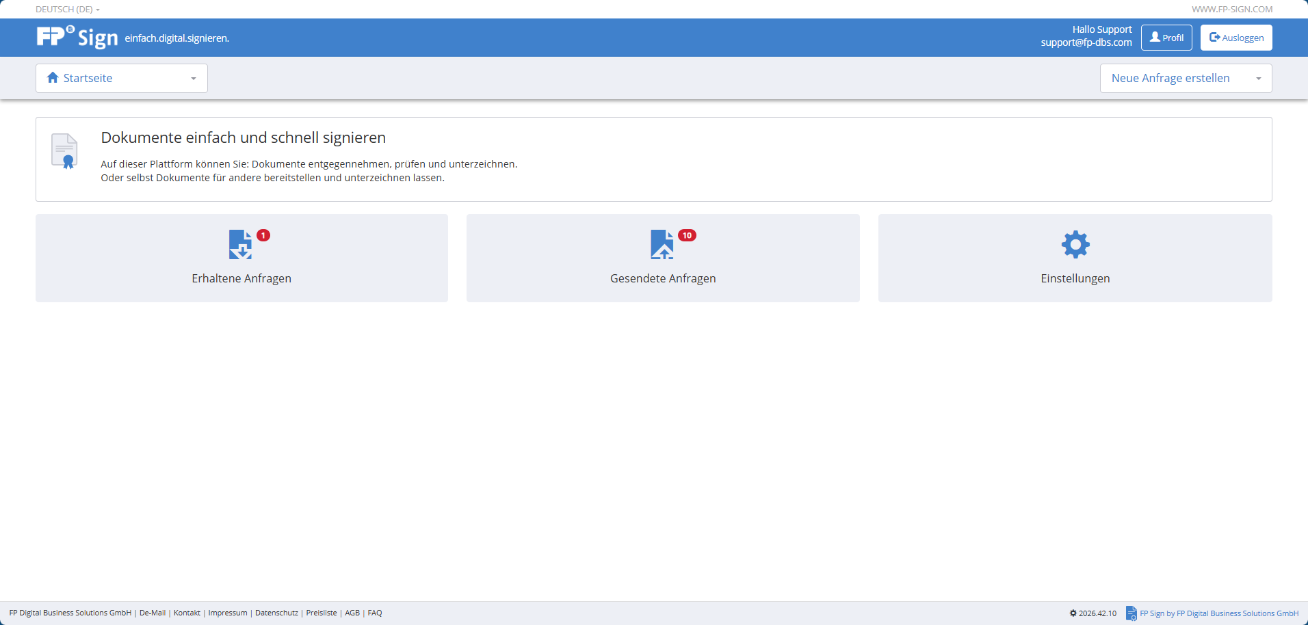Open the Kontakt footer link

[187, 613]
